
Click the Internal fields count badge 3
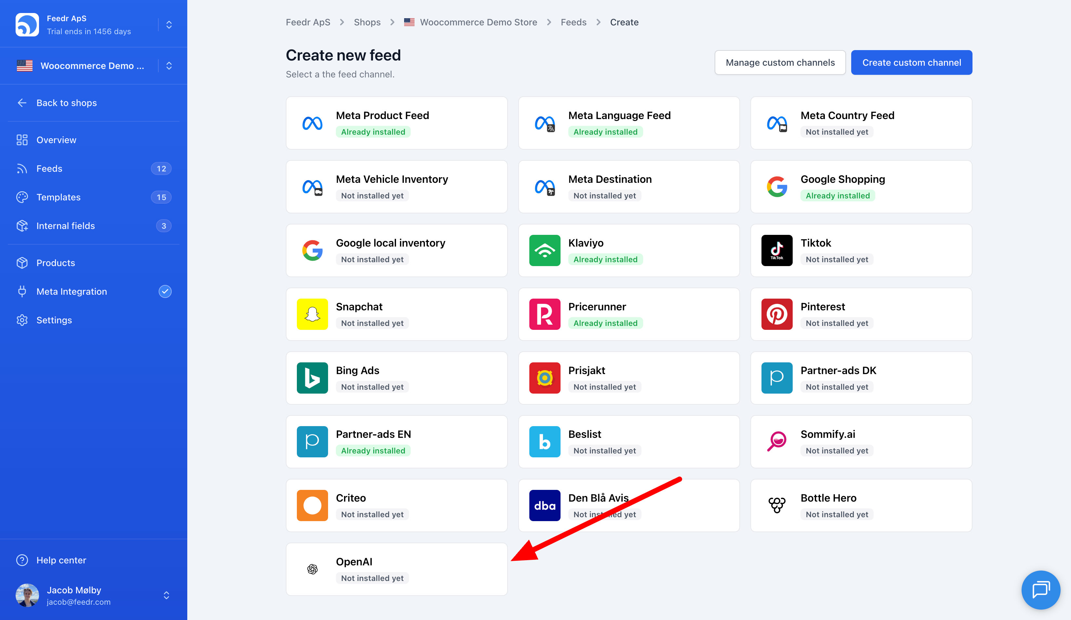click(x=164, y=226)
